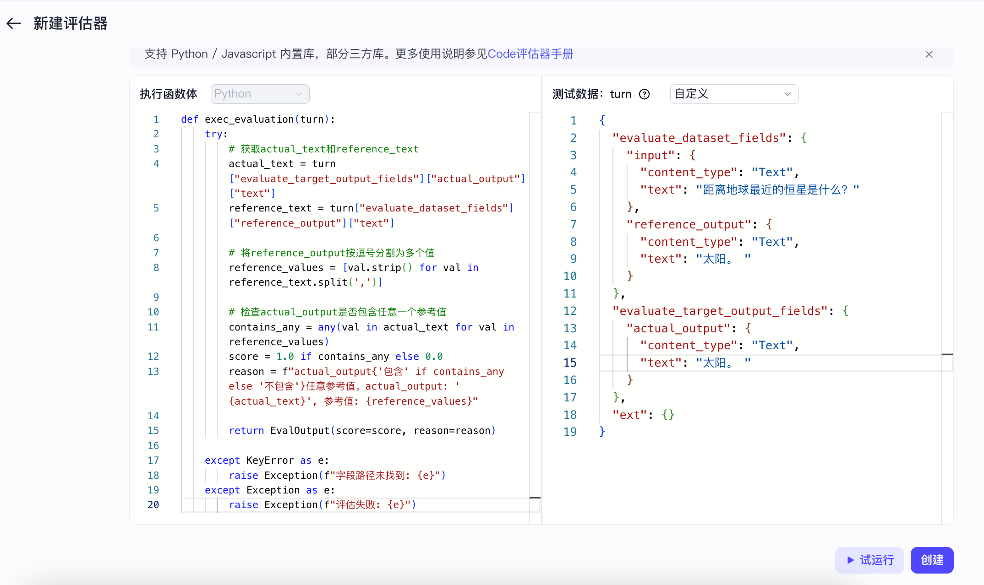
Task: Click the JSON "reference_output": { line
Action: point(700,224)
